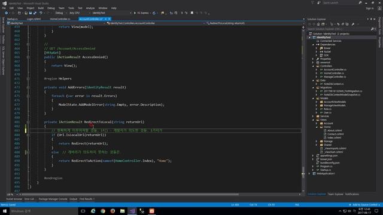Click the Open File toolbar icon

26,13
